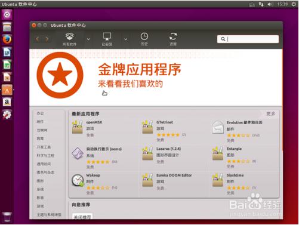
Task: Open the openMSX app icon
Action: [78, 127]
